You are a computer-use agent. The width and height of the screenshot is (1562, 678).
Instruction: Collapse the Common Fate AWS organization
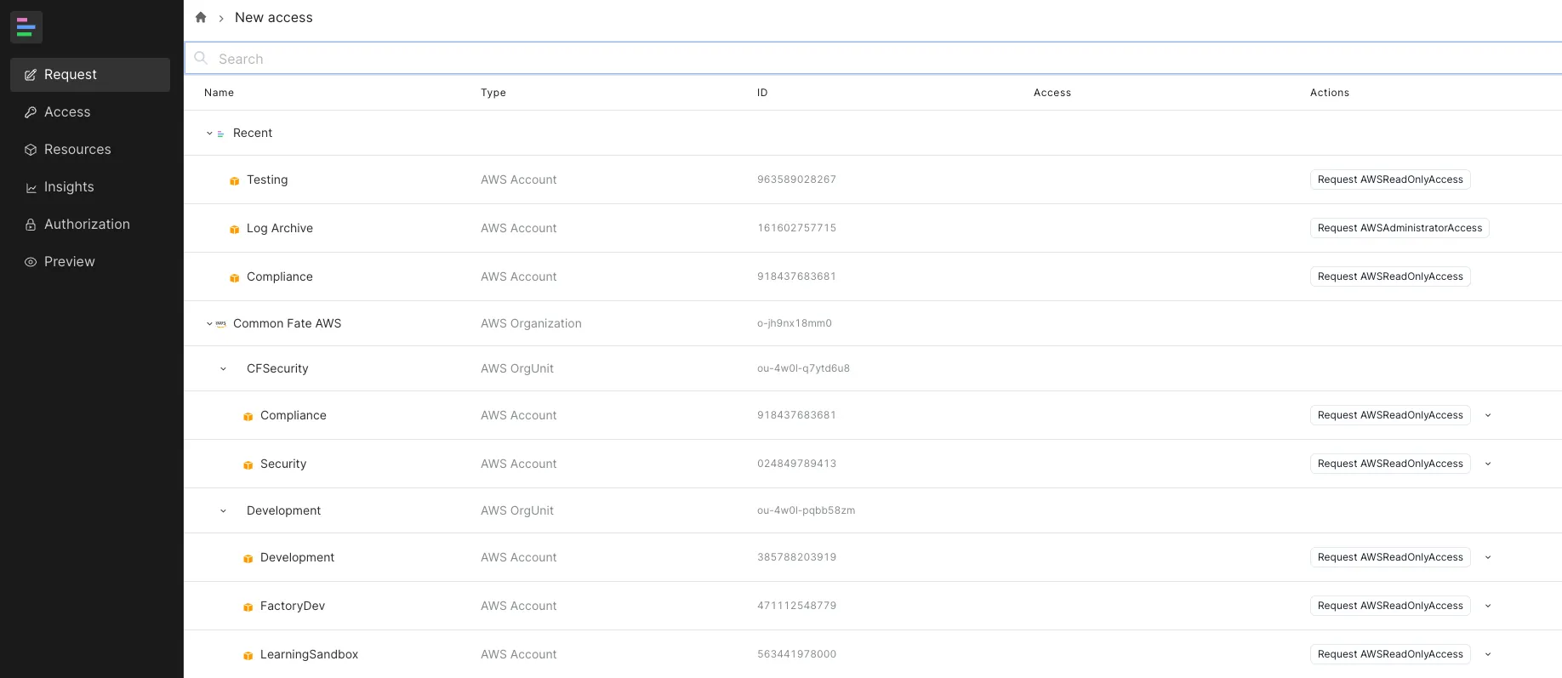209,324
